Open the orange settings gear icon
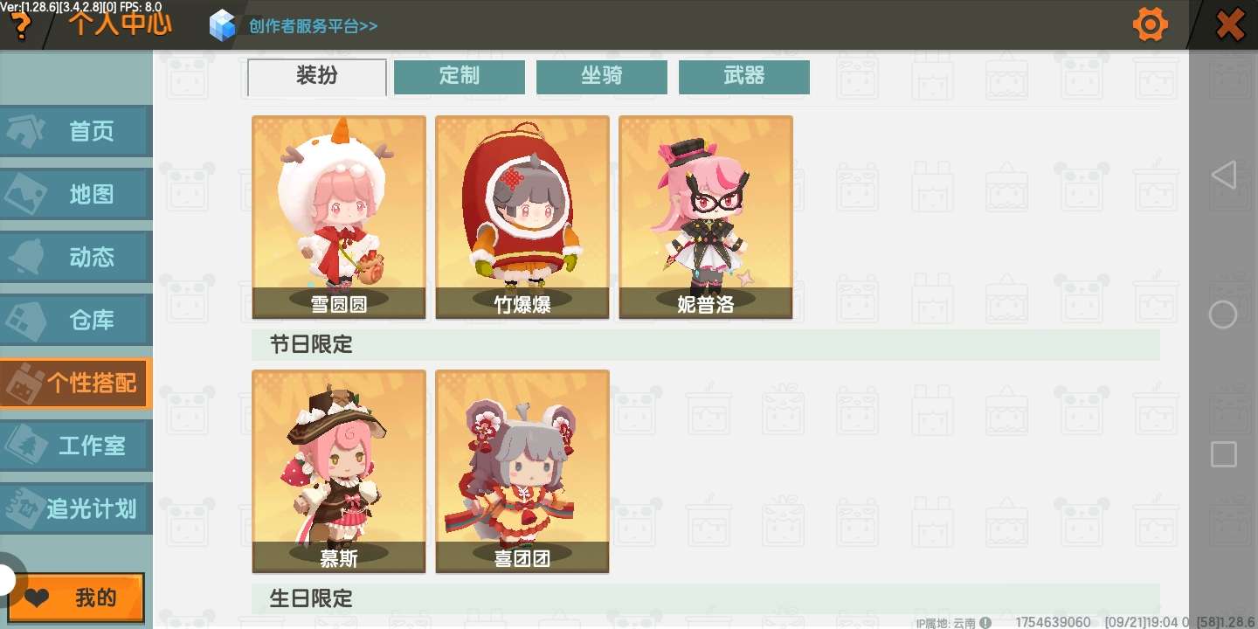This screenshot has height=629, width=1258. [x=1151, y=24]
